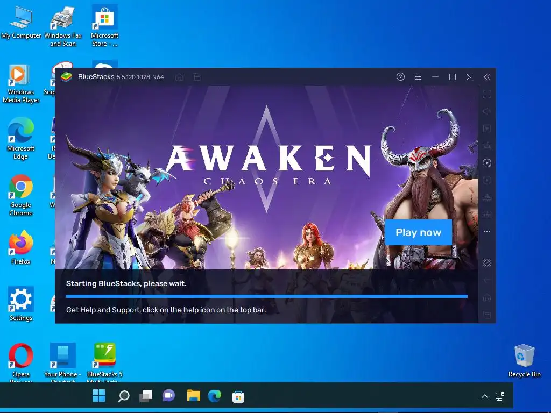Click the Android home icon in sidebar

(487, 297)
